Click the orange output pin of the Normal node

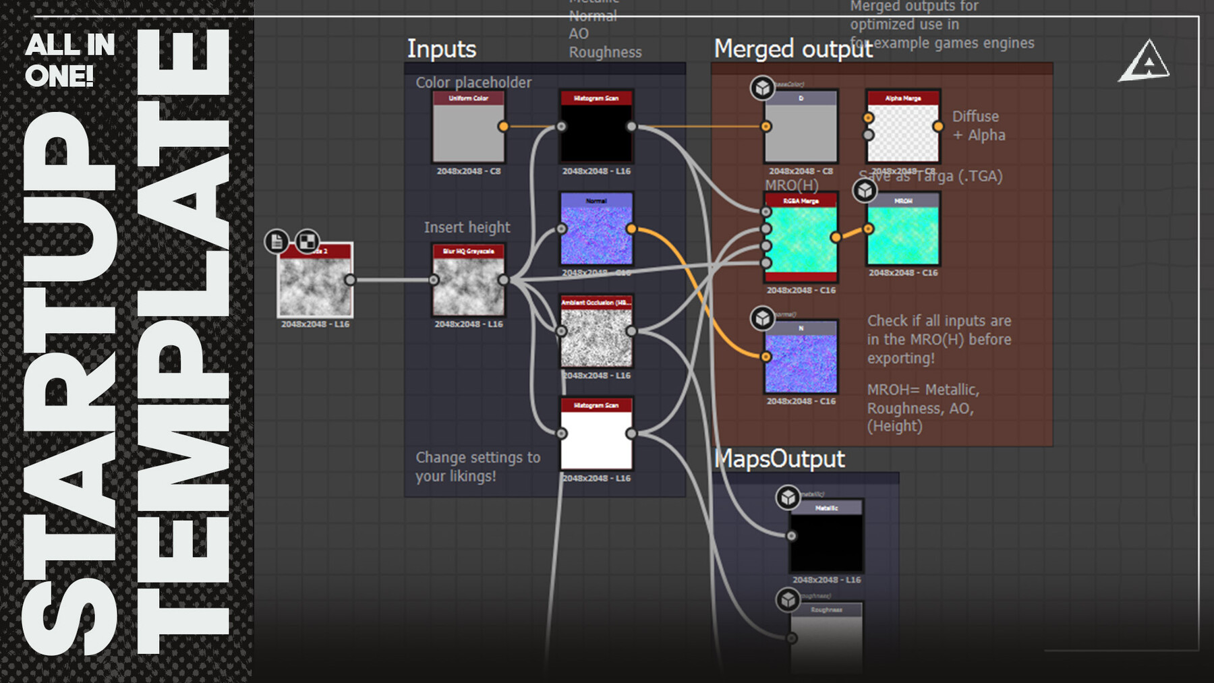pyautogui.click(x=631, y=229)
